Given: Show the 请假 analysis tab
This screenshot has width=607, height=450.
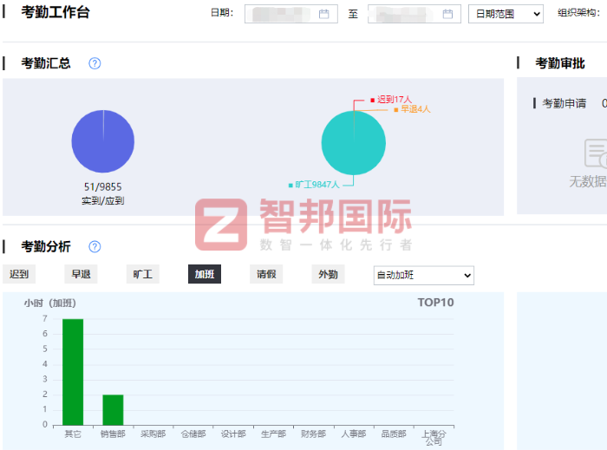Looking at the screenshot, I should [266, 275].
